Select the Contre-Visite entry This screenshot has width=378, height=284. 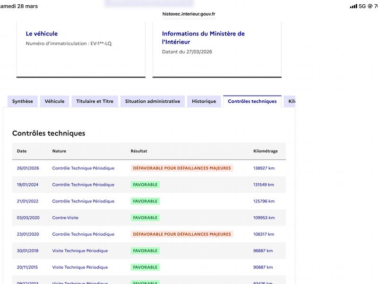[x=65, y=218]
